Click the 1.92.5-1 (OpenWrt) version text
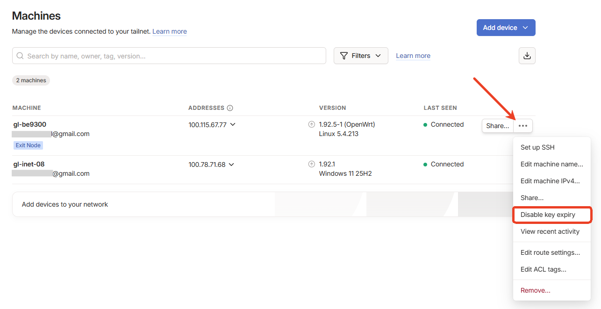601x309 pixels. [x=347, y=124]
